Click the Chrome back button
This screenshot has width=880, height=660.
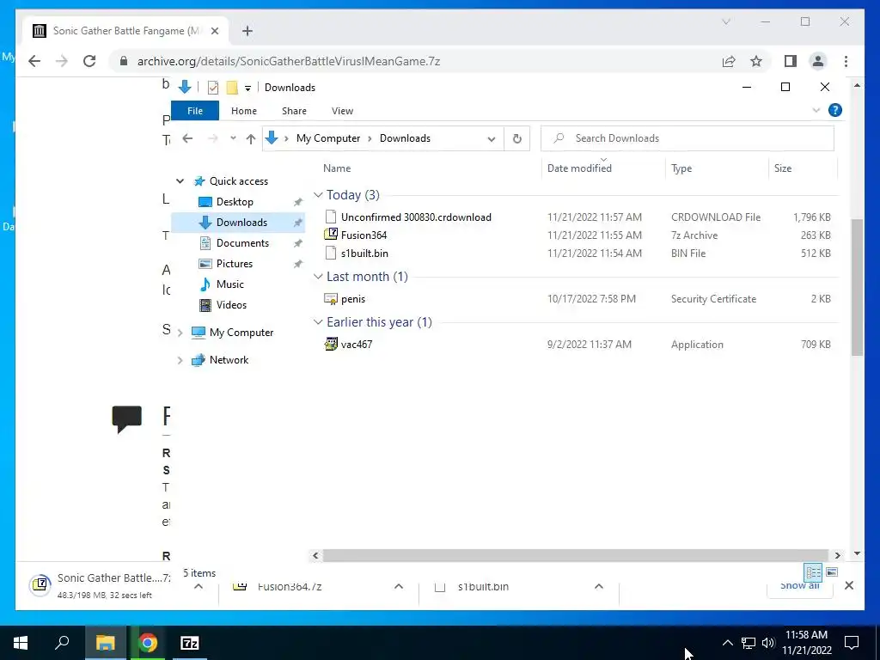click(34, 61)
